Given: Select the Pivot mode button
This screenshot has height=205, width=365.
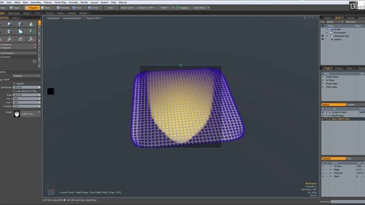Looking at the screenshot, I should click(x=77, y=7).
